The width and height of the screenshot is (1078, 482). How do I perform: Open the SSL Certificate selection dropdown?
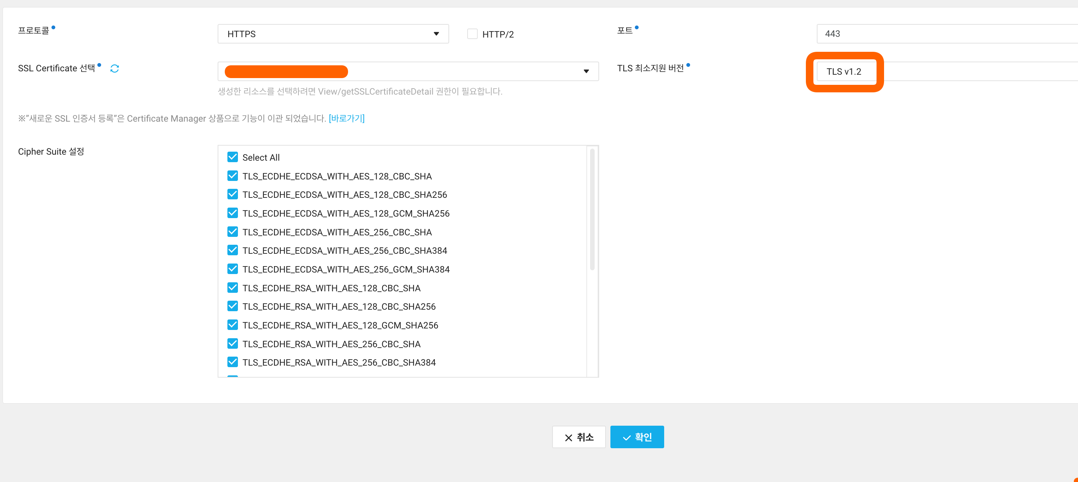pos(407,71)
